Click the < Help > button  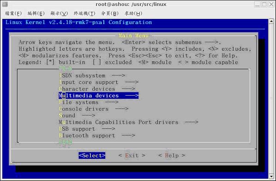pos(172,156)
